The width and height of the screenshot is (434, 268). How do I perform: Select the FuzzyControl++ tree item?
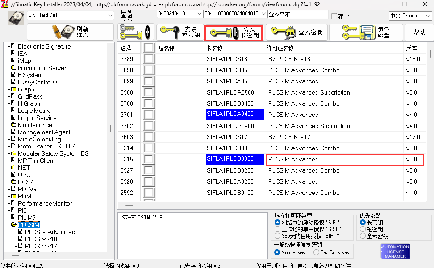pyautogui.click(x=38, y=82)
